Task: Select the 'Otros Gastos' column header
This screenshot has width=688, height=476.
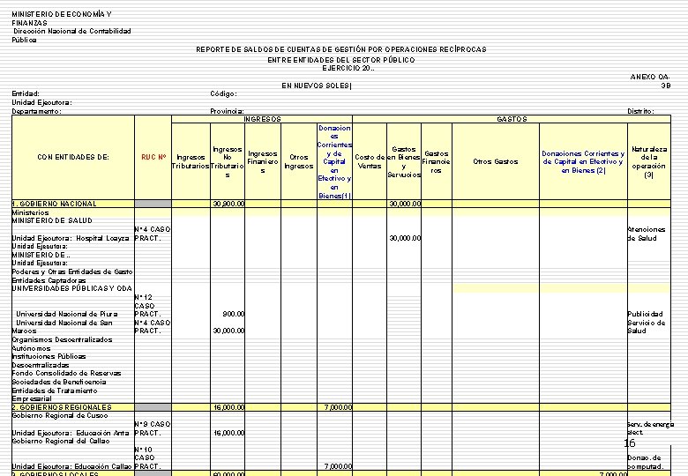Action: coord(496,161)
